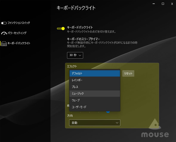The image size is (176, 142).
Task: Open パワーセッティング sidebar page
Action: pos(17,33)
